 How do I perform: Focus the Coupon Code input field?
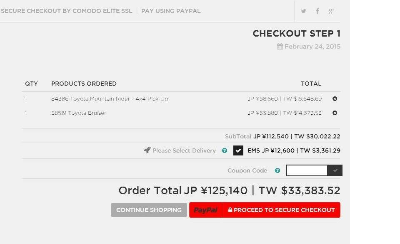click(307, 170)
